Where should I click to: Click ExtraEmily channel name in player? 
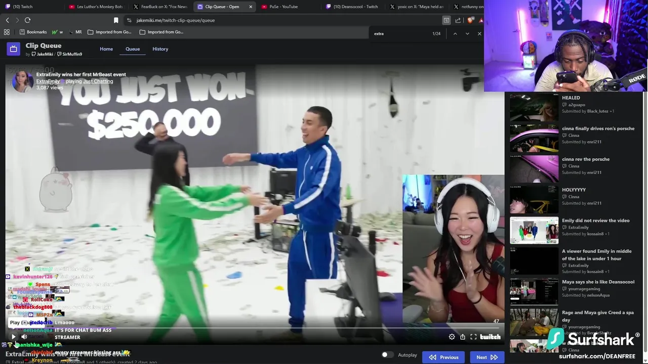[x=48, y=81]
